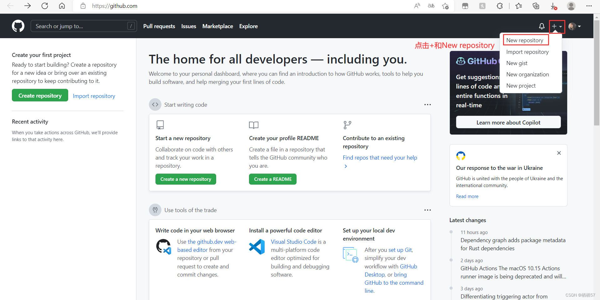The height and width of the screenshot is (300, 600).
Task: View site info via the lock icon
Action: point(83,6)
